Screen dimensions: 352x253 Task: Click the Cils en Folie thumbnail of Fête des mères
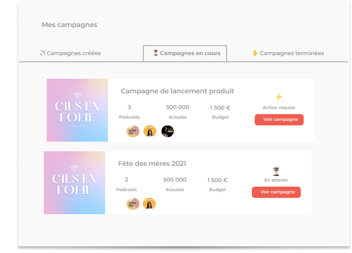click(74, 183)
